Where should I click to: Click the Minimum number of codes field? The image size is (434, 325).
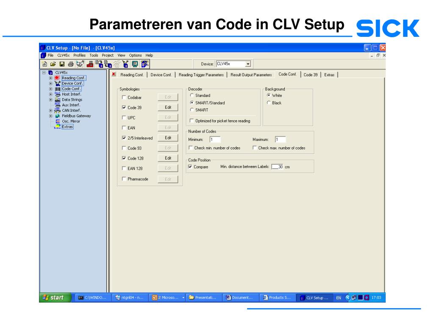[215, 140]
